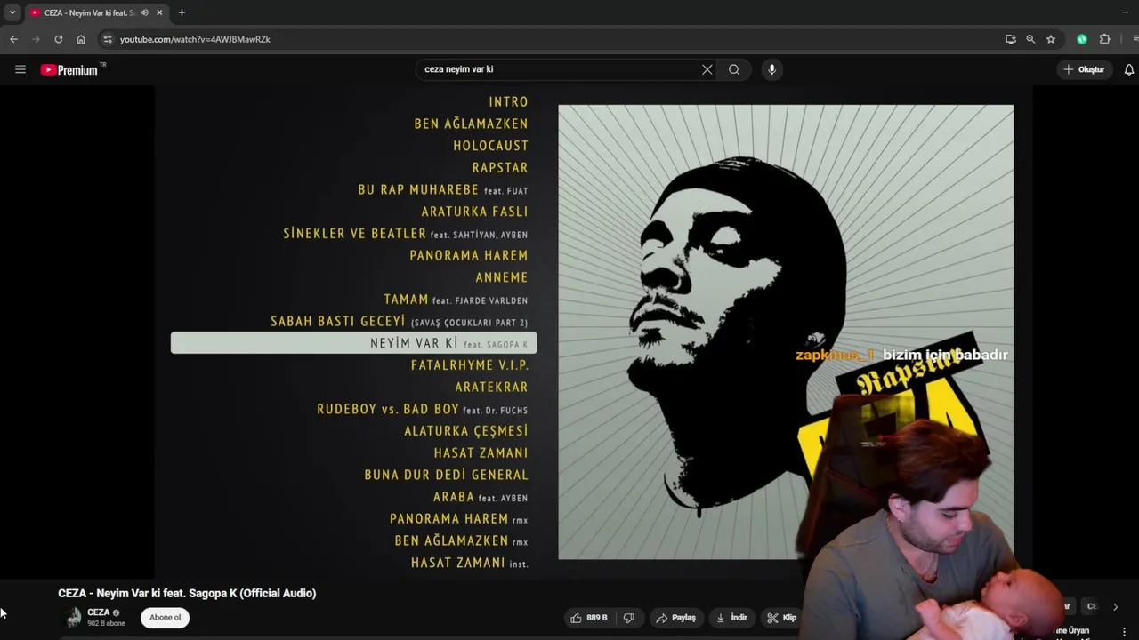Click the HOLOCAUST track text
1139x640 pixels.
[x=490, y=146]
